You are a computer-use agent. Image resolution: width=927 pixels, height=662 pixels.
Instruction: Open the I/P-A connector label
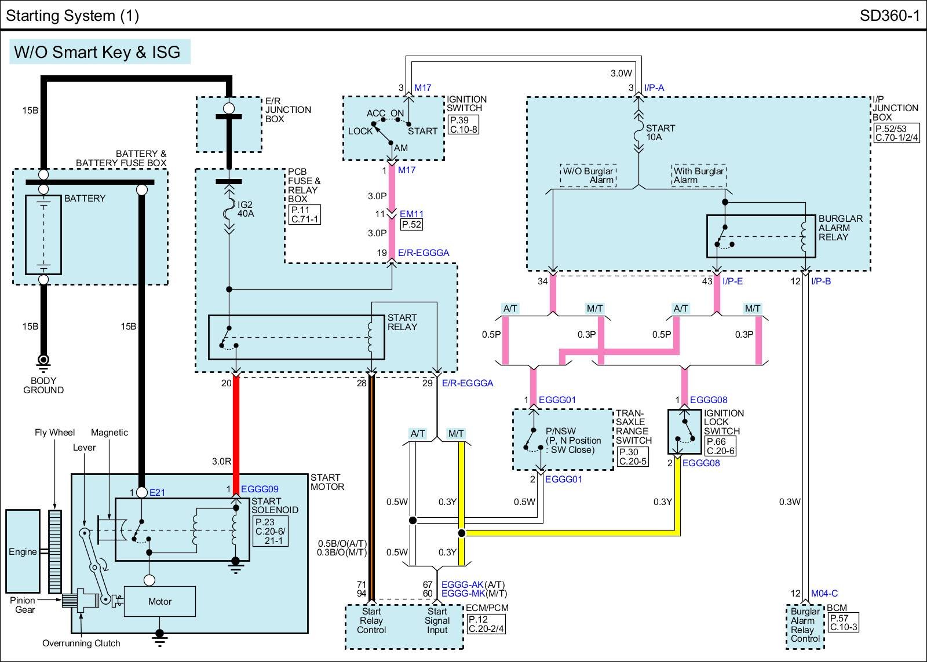coord(654,88)
